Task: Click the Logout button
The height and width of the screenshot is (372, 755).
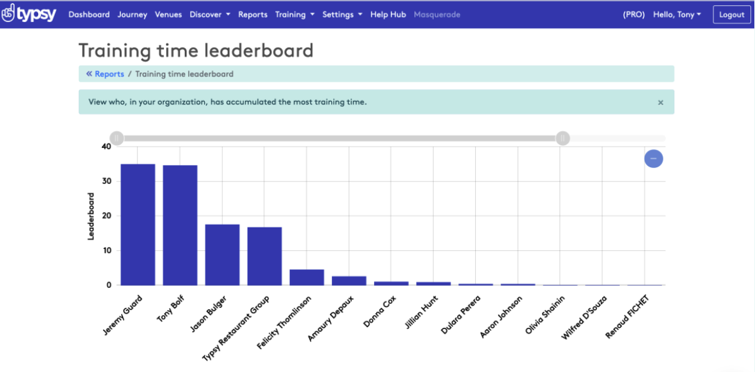Action: tap(732, 15)
